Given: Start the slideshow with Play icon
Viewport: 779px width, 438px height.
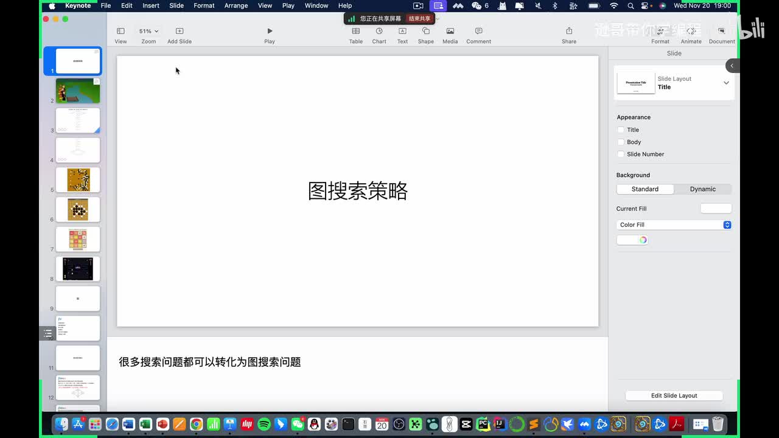Looking at the screenshot, I should coord(270,31).
